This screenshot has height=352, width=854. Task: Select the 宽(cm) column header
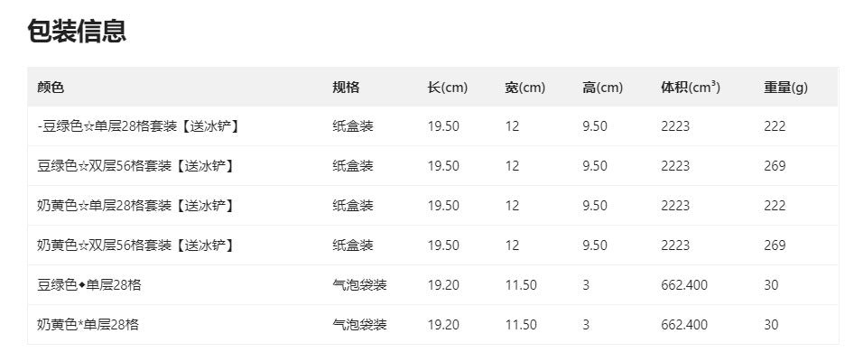pos(525,88)
